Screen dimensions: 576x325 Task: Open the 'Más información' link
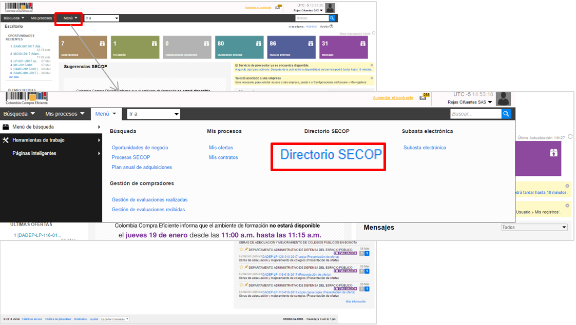(x=356, y=301)
